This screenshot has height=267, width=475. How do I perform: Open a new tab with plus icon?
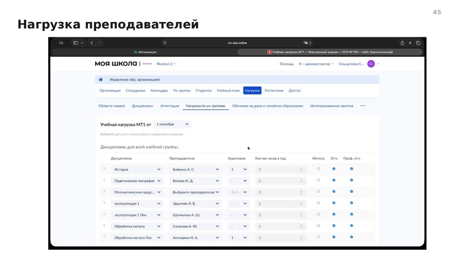410,43
